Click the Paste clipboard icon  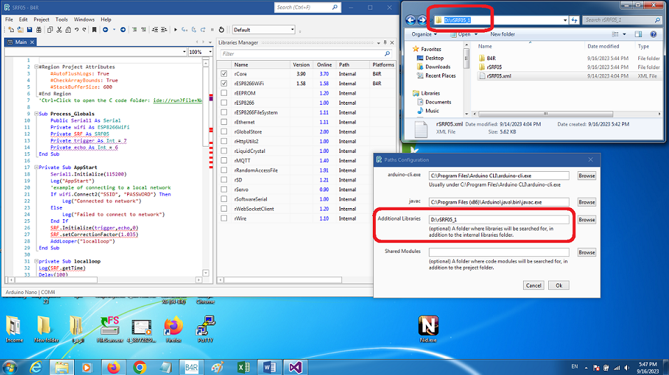click(68, 30)
